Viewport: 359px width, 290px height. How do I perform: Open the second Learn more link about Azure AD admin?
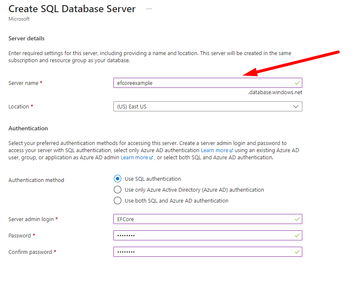(x=134, y=158)
